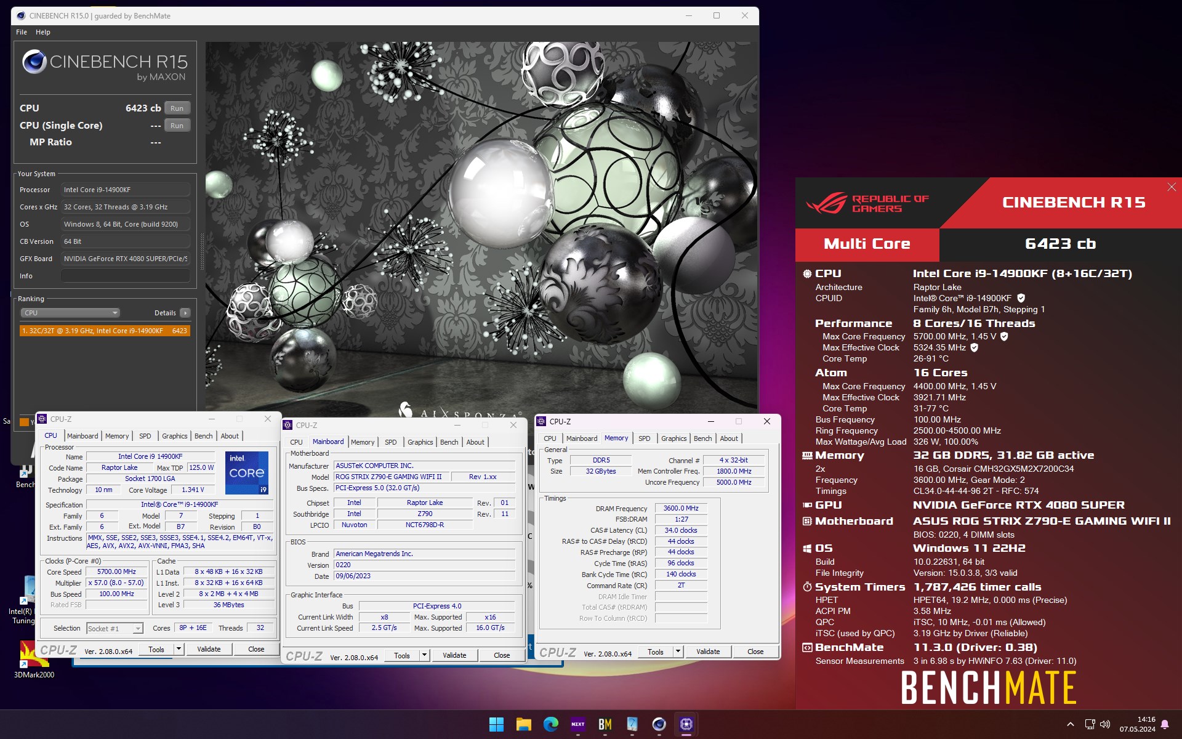Image resolution: width=1182 pixels, height=739 pixels.
Task: Show hidden system tray icons
Action: pos(1070,724)
